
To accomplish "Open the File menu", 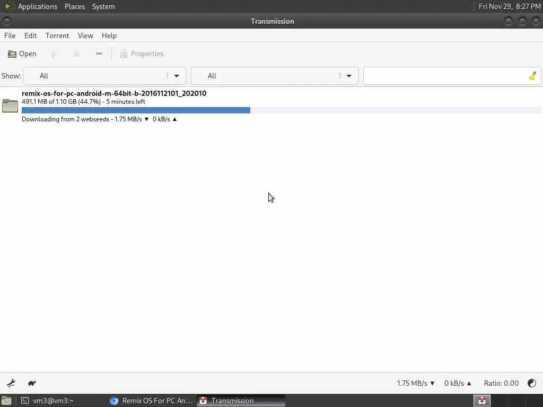I will click(x=10, y=36).
